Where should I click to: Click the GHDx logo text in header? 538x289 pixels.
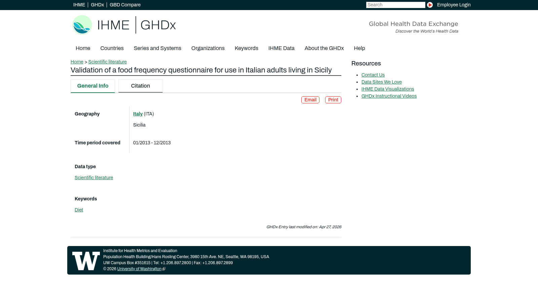pyautogui.click(x=158, y=25)
